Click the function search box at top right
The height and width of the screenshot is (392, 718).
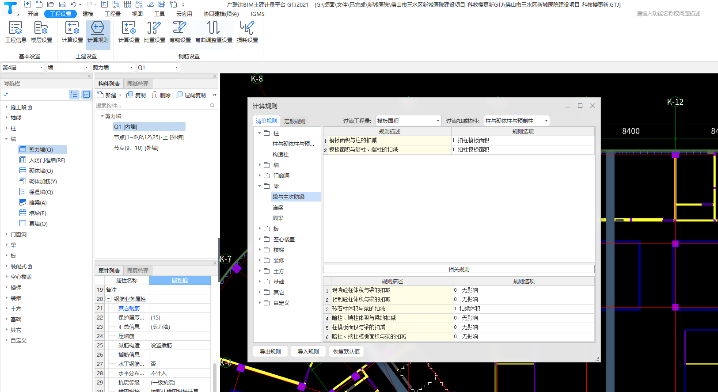pos(676,14)
